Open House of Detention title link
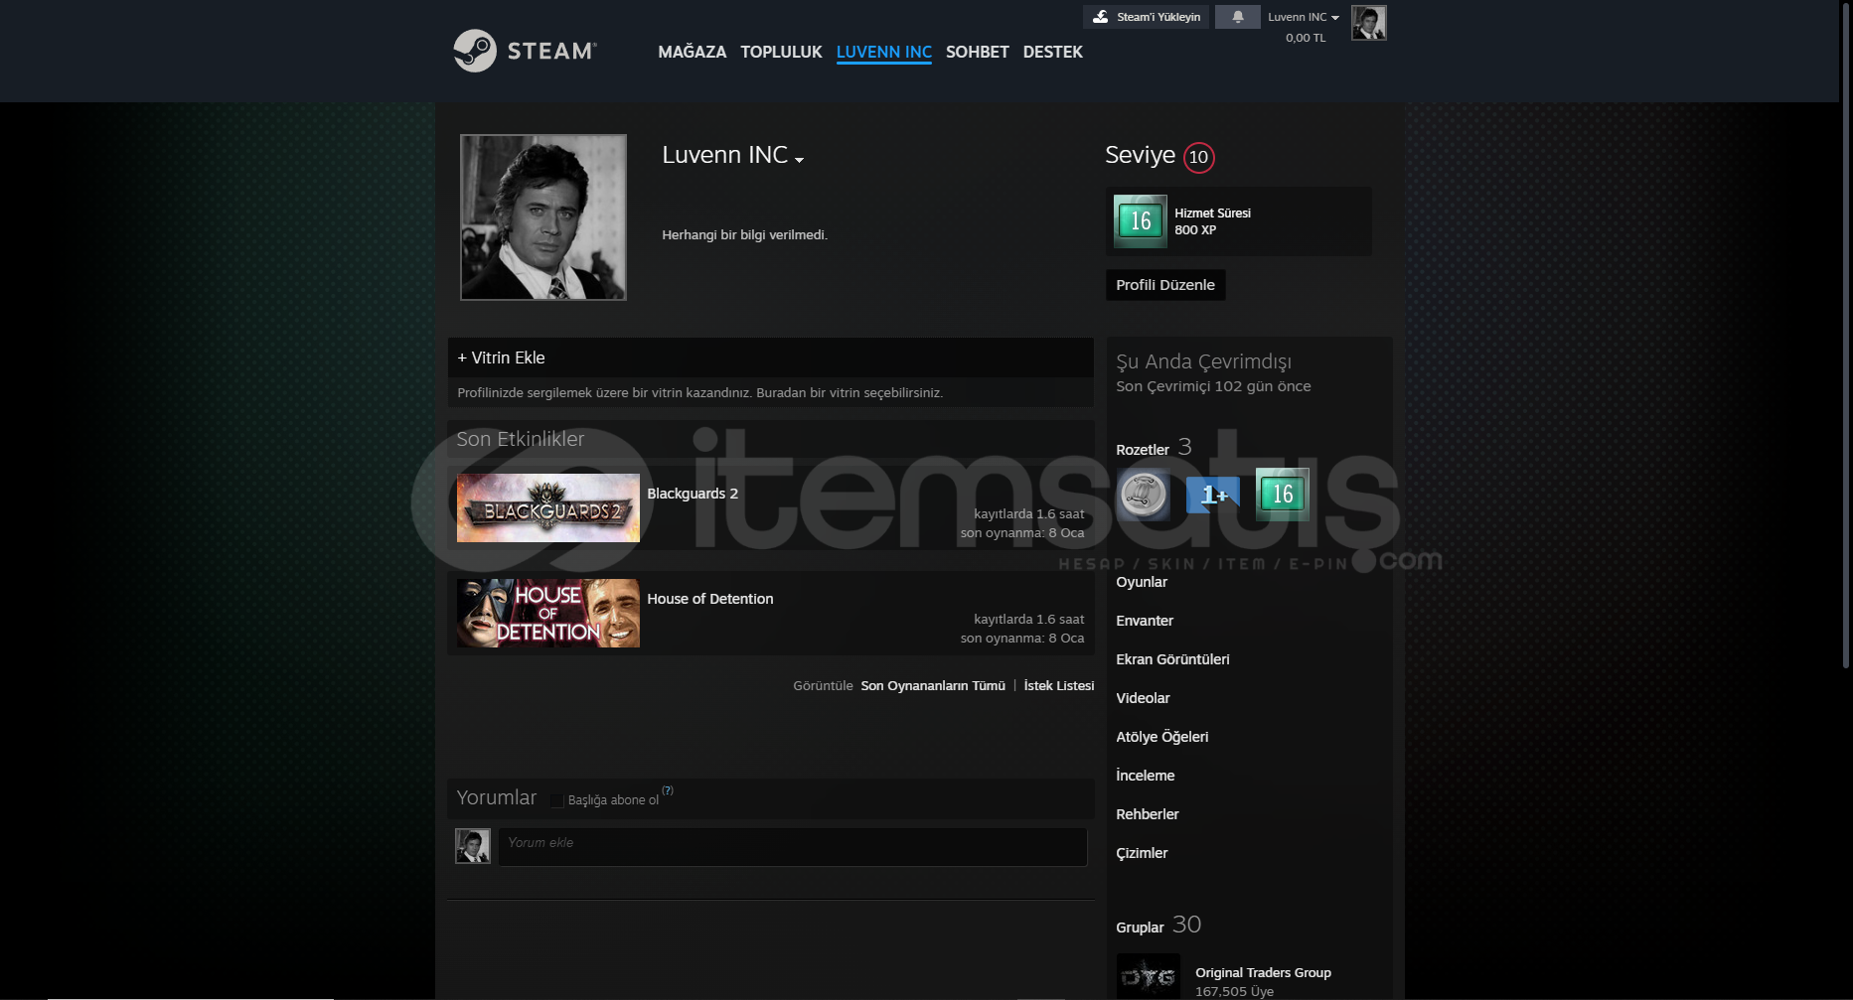 (710, 599)
